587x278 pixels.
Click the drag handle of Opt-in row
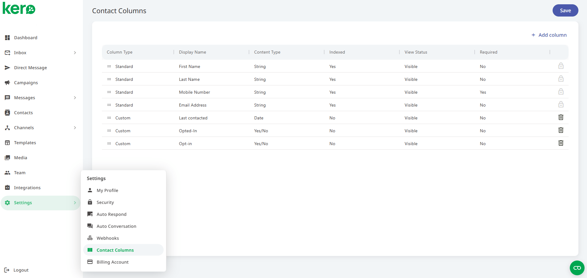(109, 144)
